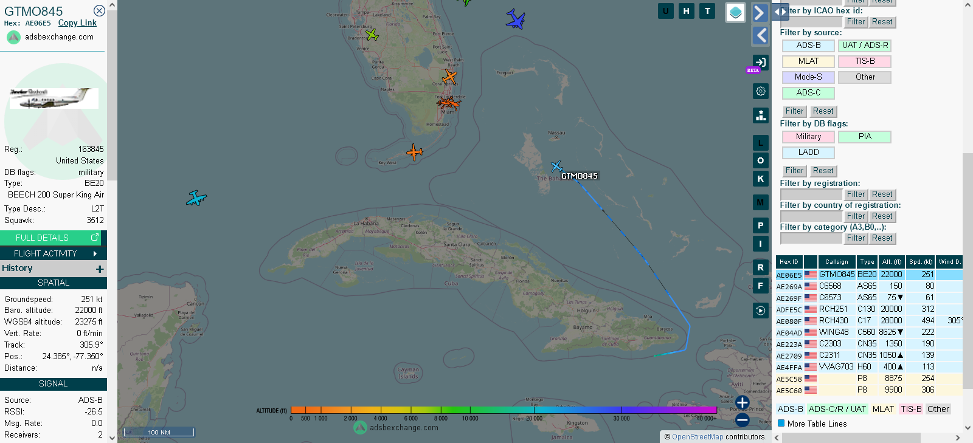This screenshot has width=973, height=443.
Task: Click the left chevron sidebar arrow
Action: 760,36
